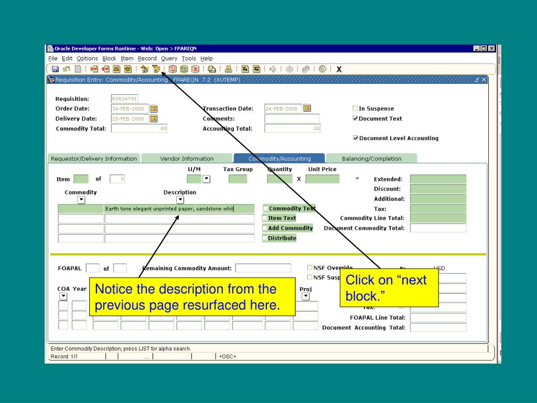Screen dimensions: 537x403
Task: Switch to Vendor Information tab
Action: (187, 158)
